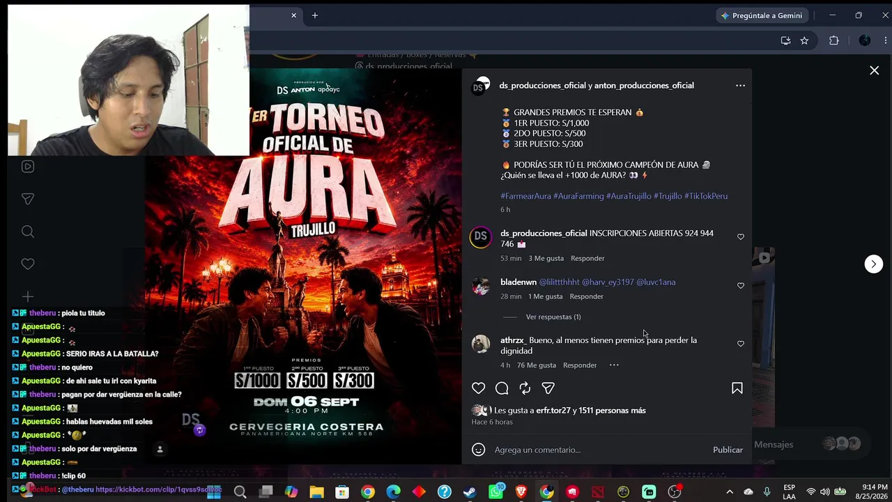Open athrzx_'s profile avatar
Screen dimensions: 892x502
pos(481,344)
